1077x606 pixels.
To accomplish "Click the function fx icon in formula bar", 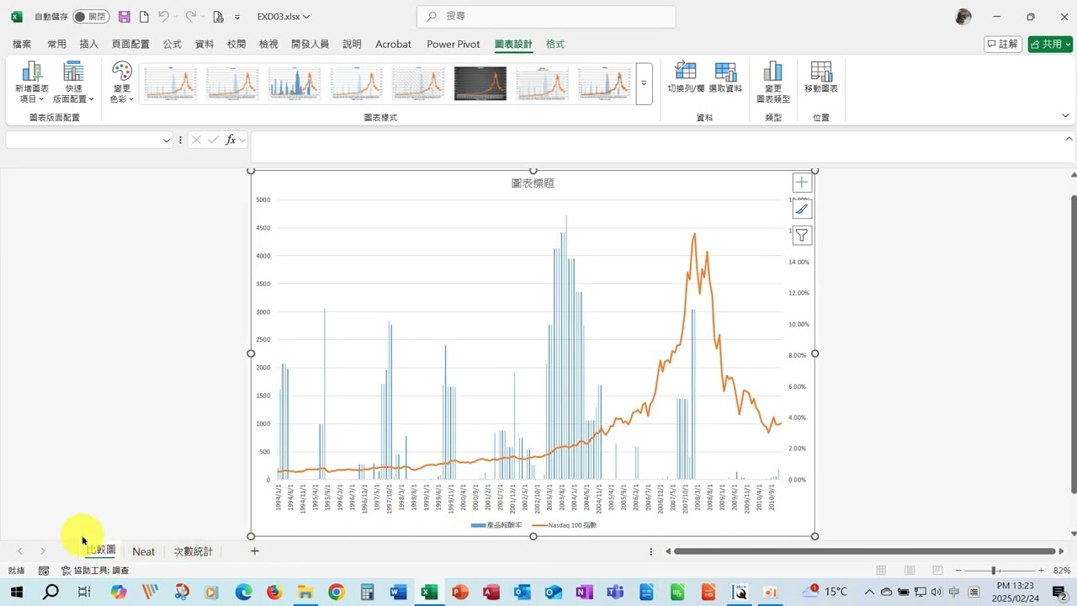I will [x=231, y=140].
